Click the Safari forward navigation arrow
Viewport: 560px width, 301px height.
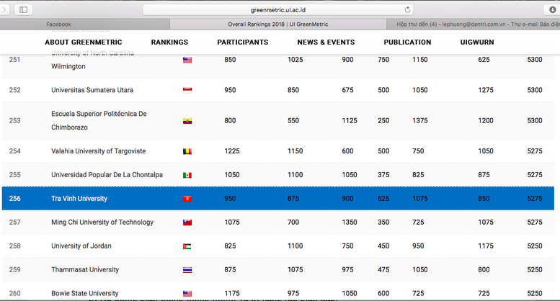click(x=4, y=9)
